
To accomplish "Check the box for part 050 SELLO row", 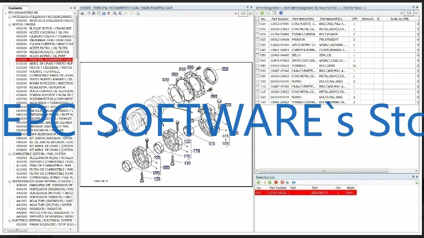I will (257, 55).
